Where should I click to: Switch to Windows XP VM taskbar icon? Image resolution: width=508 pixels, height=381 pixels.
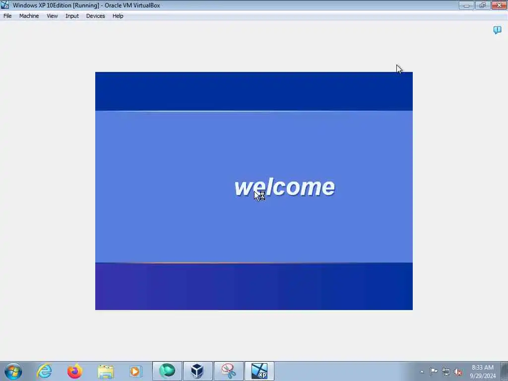pyautogui.click(x=259, y=371)
